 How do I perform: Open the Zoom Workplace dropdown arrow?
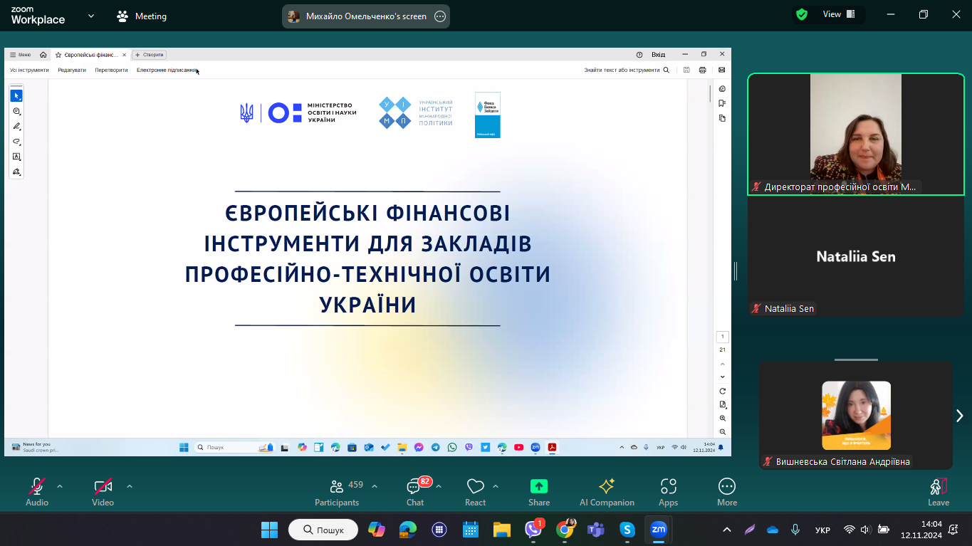coord(90,16)
